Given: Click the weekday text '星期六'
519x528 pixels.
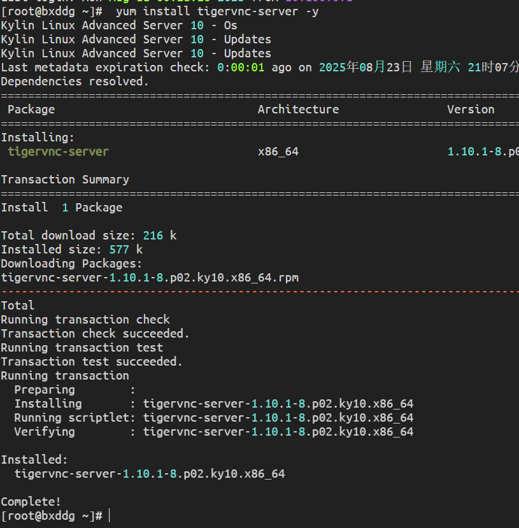Looking at the screenshot, I should click(440, 68).
